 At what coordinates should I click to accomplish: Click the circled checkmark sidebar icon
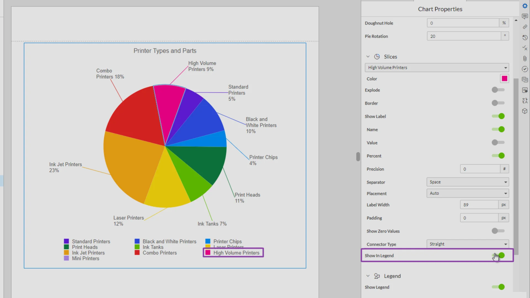[x=525, y=69]
